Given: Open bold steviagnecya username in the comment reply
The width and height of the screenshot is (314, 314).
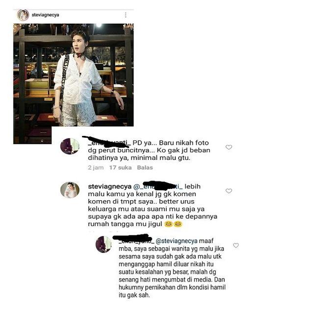Looking at the screenshot, I should 109,186.
